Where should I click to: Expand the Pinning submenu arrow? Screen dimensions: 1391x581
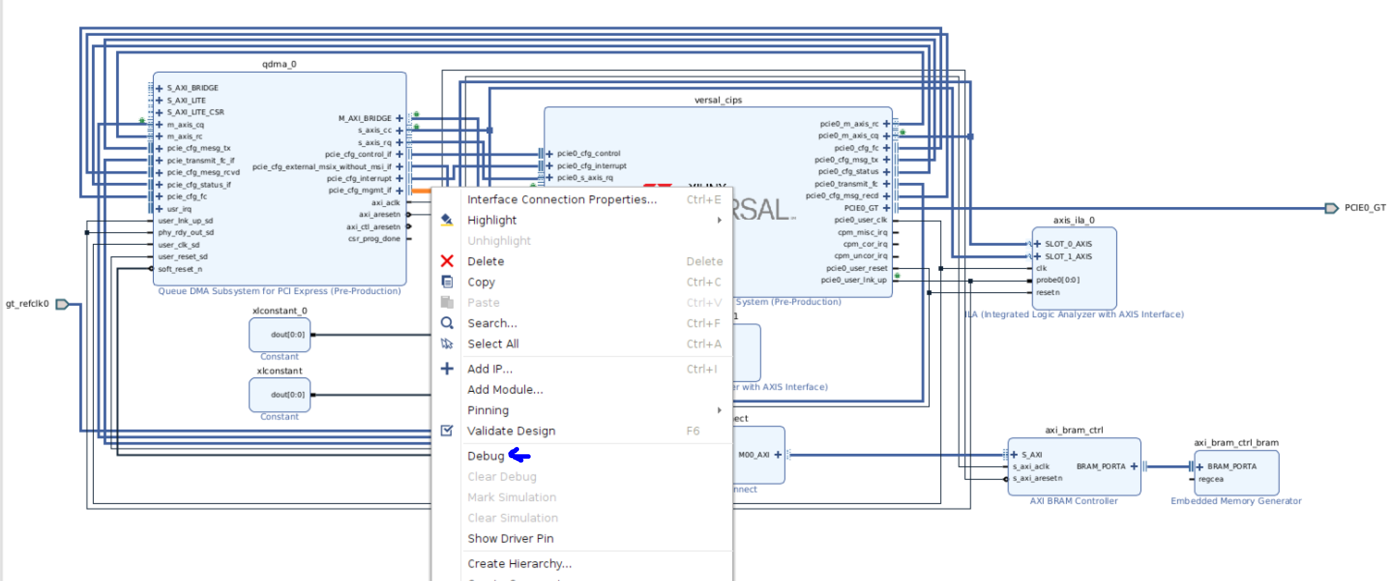[720, 410]
